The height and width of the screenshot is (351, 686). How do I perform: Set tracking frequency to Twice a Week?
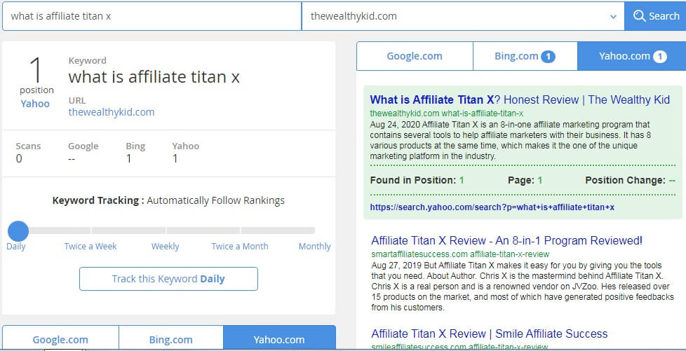[90, 246]
